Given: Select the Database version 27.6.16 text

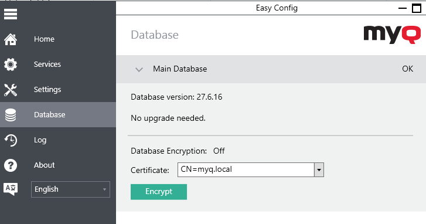Looking at the screenshot, I should (176, 97).
